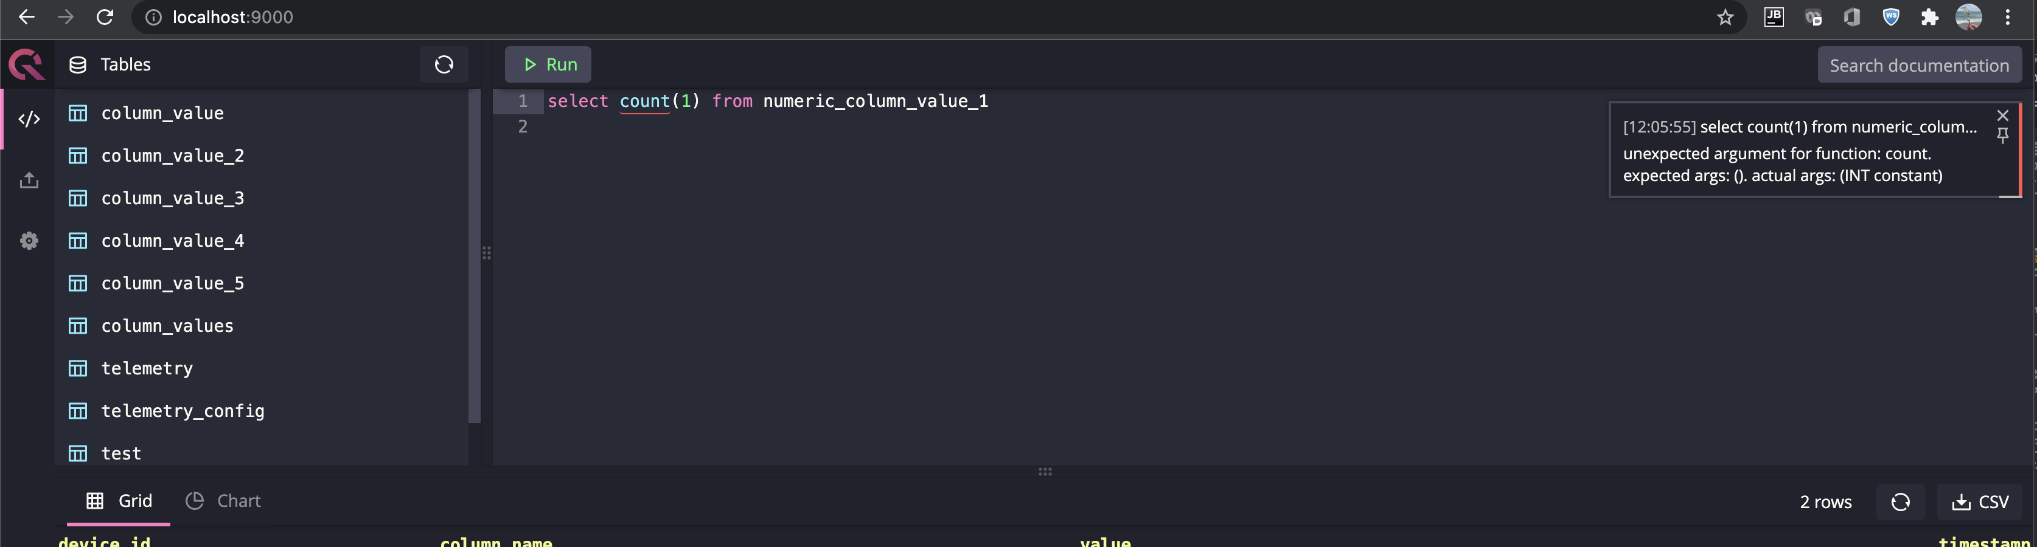The image size is (2037, 547).
Task: Run the SQL query
Action: (x=548, y=64)
